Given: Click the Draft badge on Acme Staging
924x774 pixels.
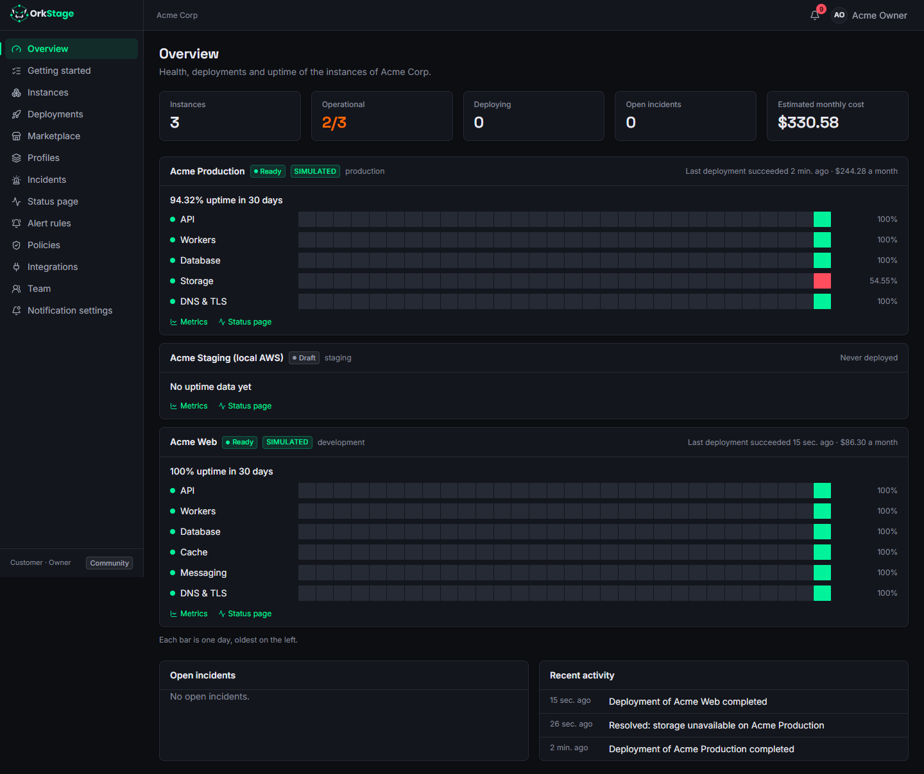Looking at the screenshot, I should click(304, 358).
